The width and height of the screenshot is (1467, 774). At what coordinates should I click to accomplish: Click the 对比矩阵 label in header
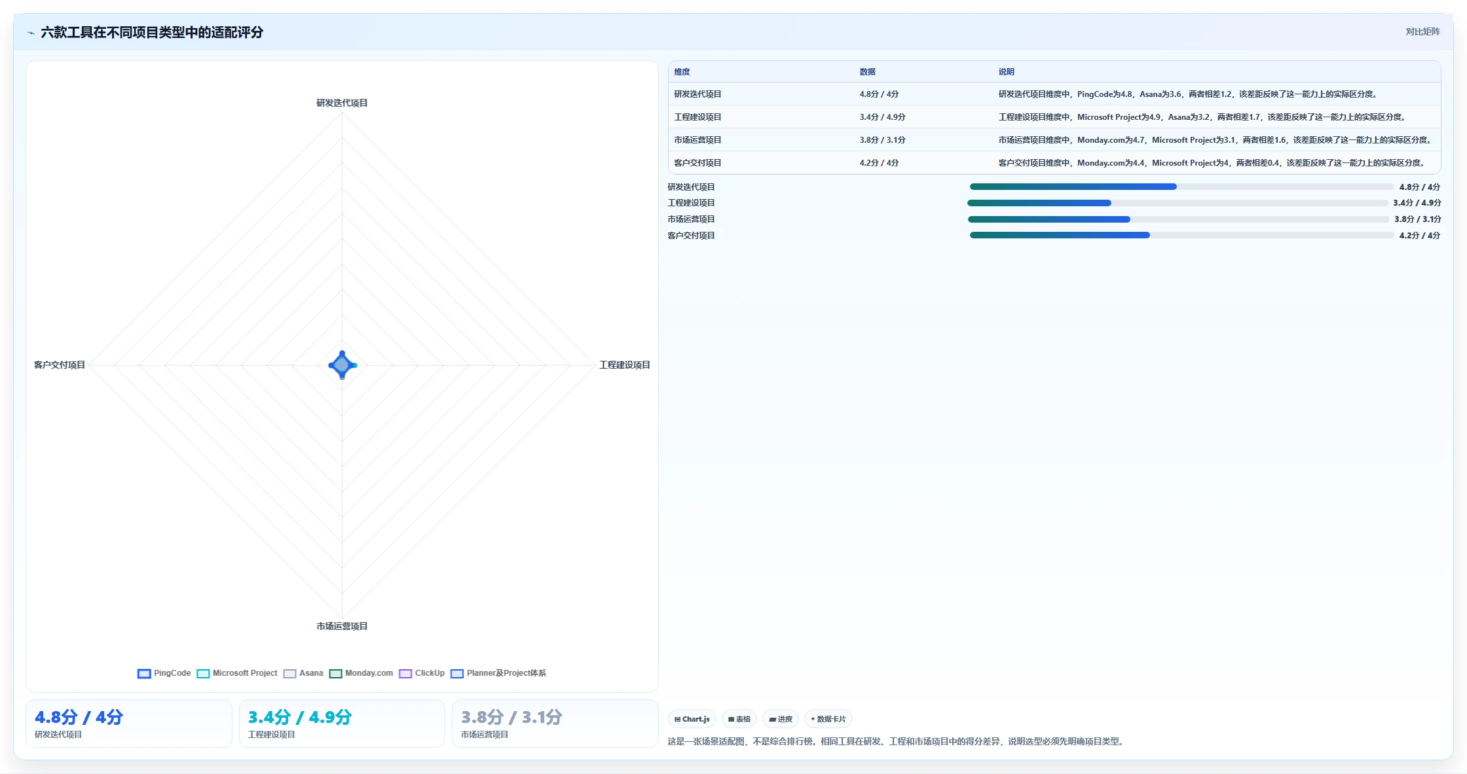(1422, 31)
